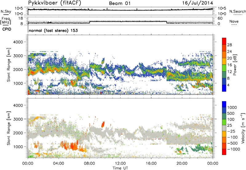The height and width of the screenshot is (170, 246).
Task: Click the '1000' tick on velocity colorbar
Action: (x=232, y=107)
